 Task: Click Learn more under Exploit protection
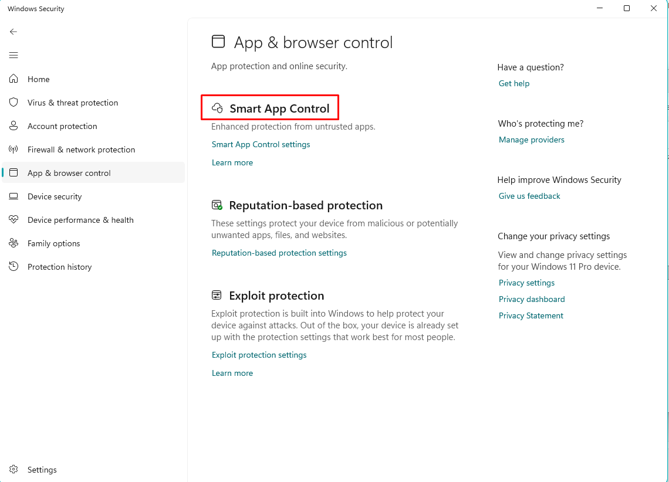pyautogui.click(x=232, y=373)
